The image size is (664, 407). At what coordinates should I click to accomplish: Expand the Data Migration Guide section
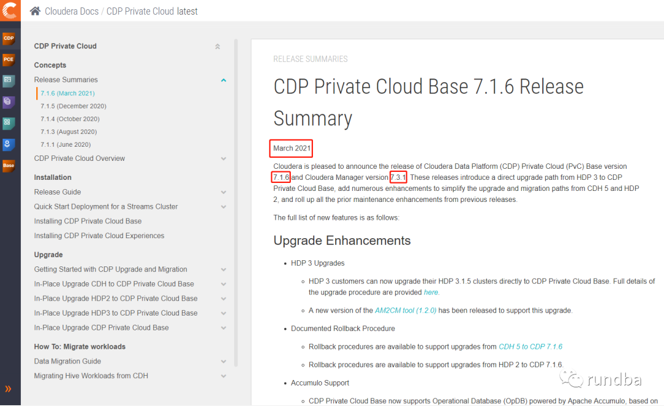click(x=224, y=362)
